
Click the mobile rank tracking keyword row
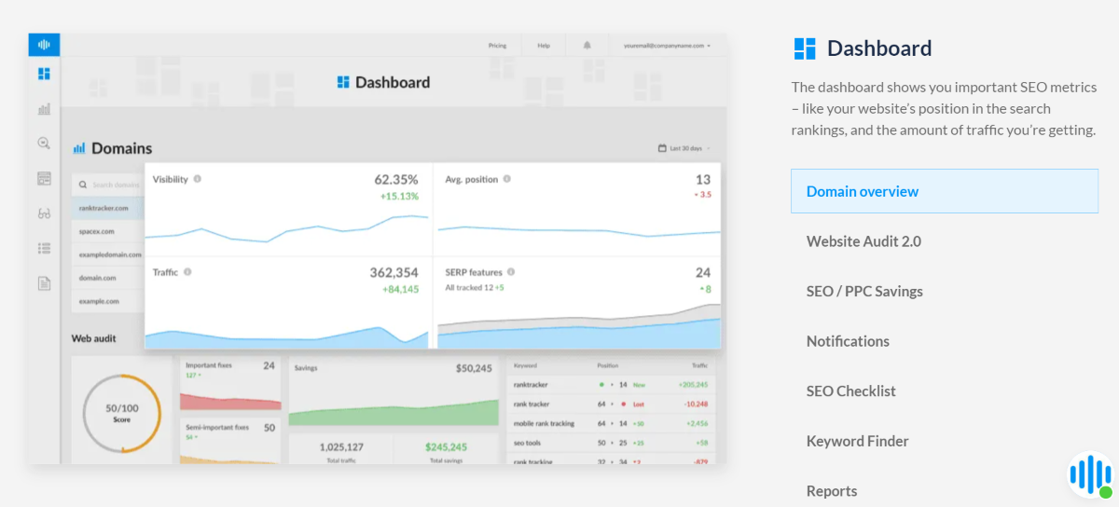(612, 423)
